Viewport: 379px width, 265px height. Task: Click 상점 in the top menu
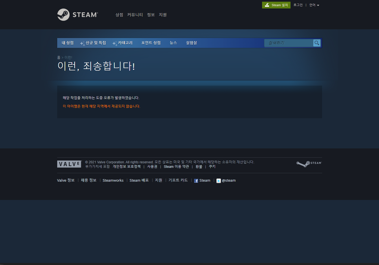(x=119, y=15)
